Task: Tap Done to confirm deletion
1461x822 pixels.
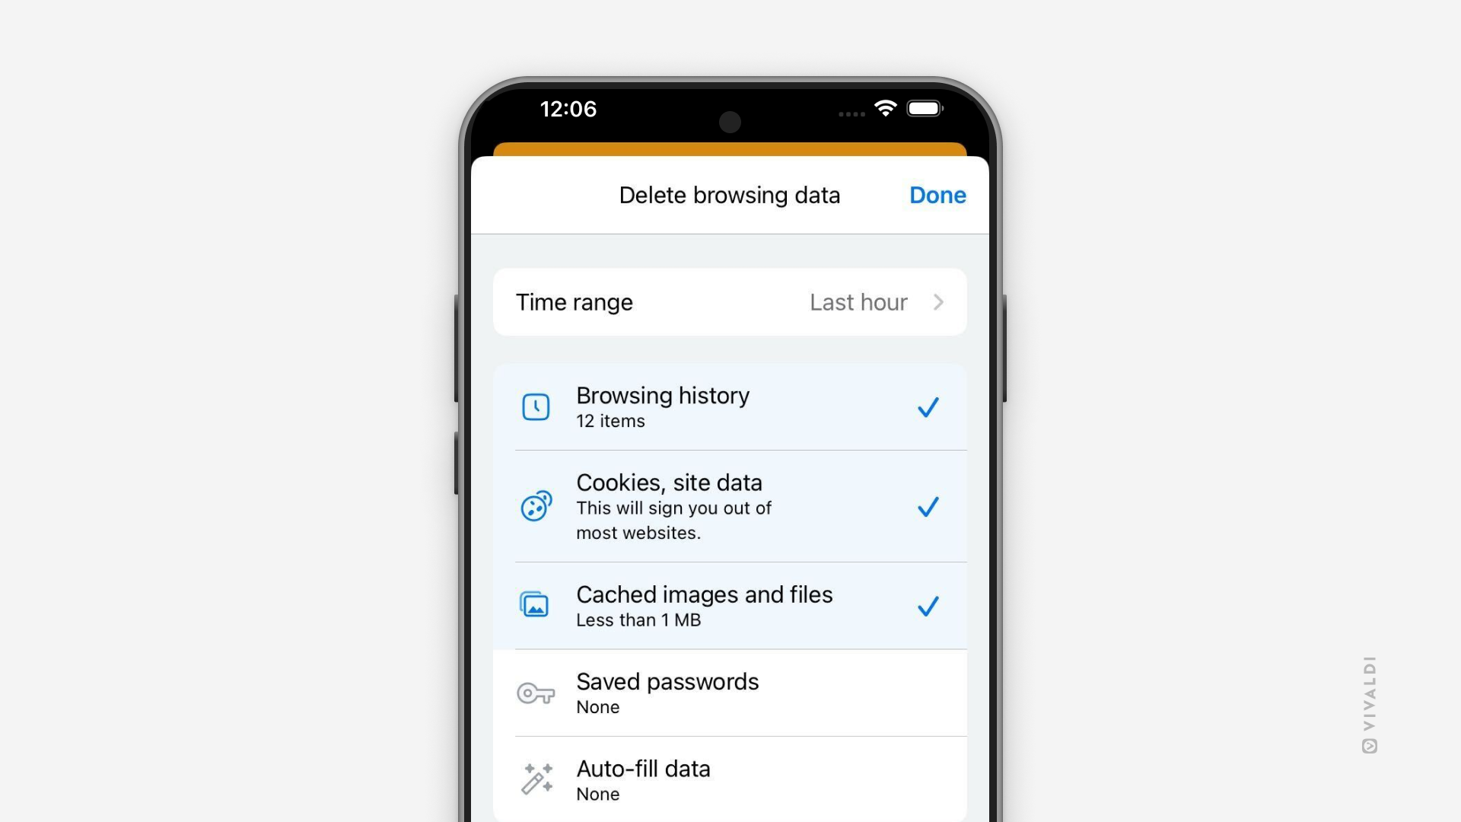Action: click(x=936, y=195)
